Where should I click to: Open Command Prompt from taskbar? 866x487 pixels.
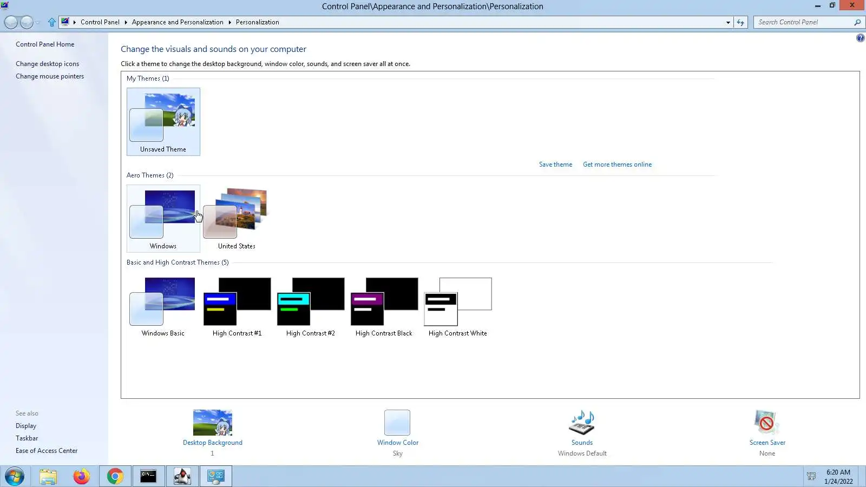[148, 477]
